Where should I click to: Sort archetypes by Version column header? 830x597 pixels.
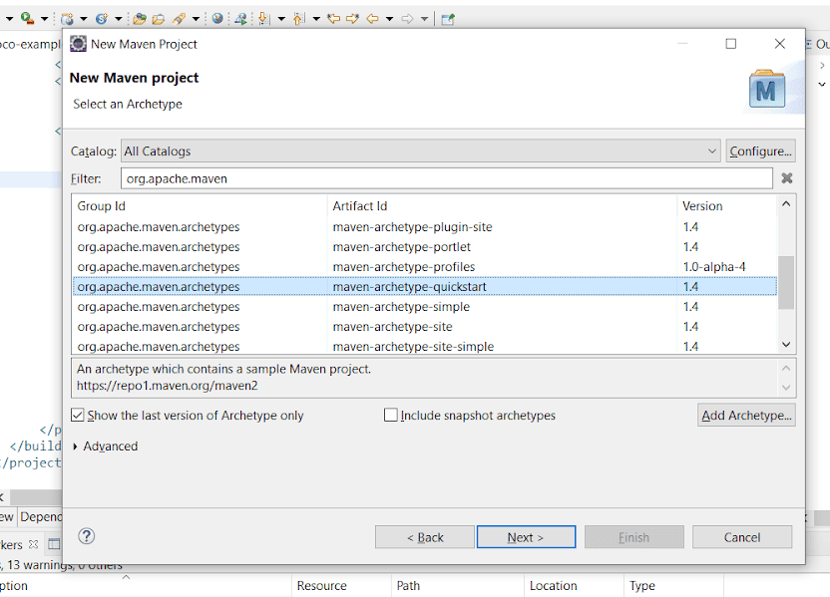pos(727,205)
